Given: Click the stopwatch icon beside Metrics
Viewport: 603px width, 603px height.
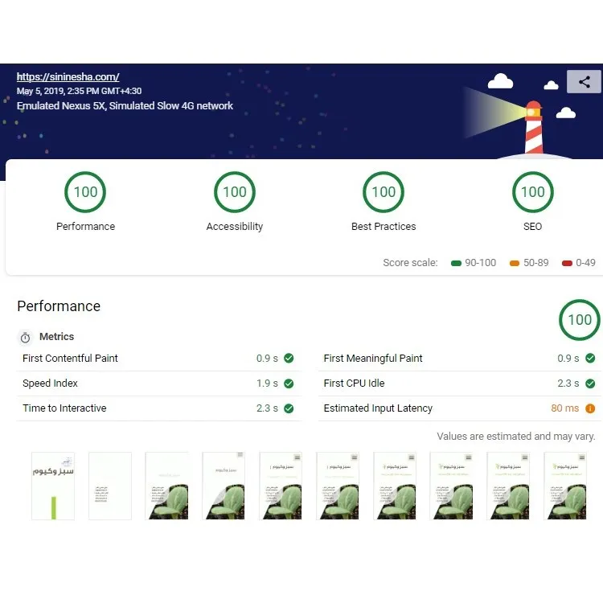Looking at the screenshot, I should (x=25, y=338).
